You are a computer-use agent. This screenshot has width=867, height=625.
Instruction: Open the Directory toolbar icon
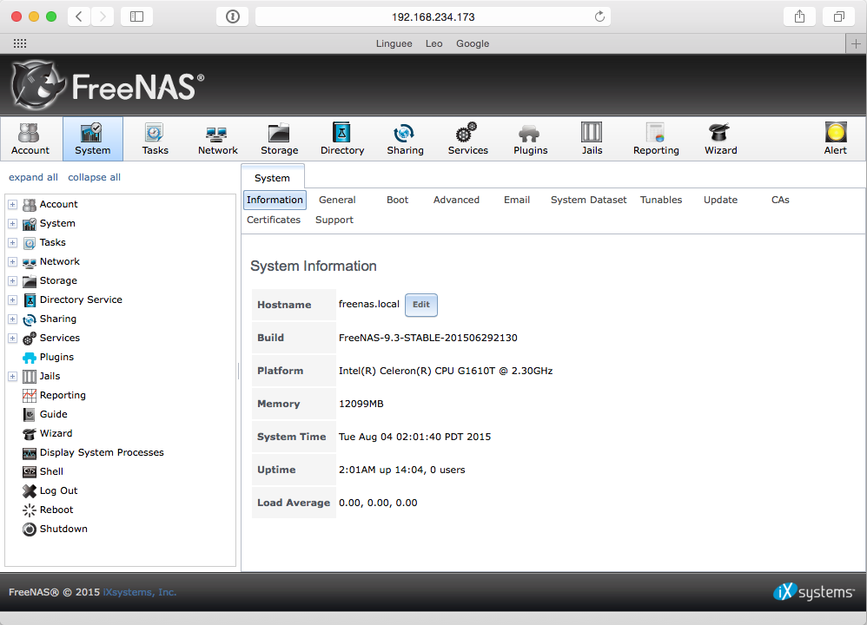(x=342, y=139)
